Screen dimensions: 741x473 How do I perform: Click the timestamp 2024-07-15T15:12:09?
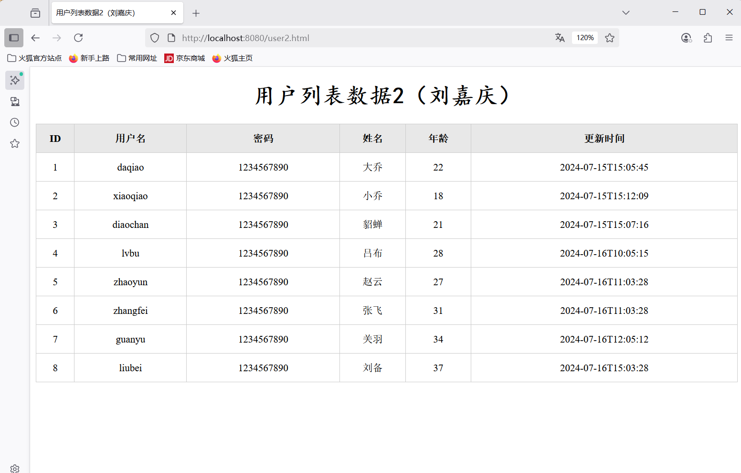[x=604, y=196]
